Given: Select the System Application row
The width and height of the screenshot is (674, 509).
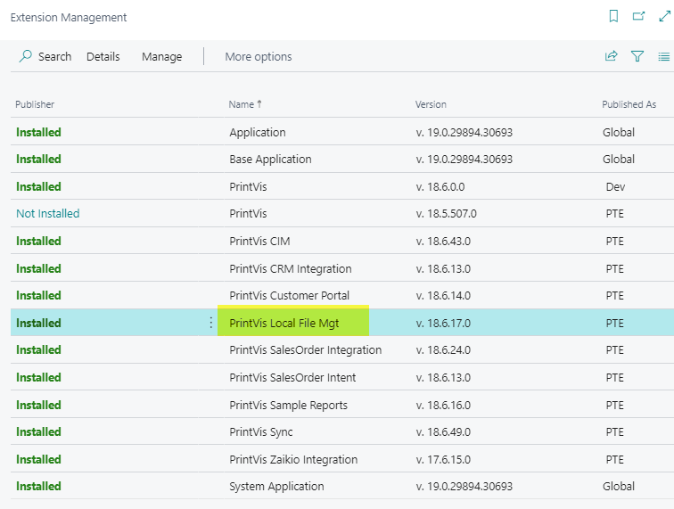Looking at the screenshot, I should pyautogui.click(x=276, y=487).
